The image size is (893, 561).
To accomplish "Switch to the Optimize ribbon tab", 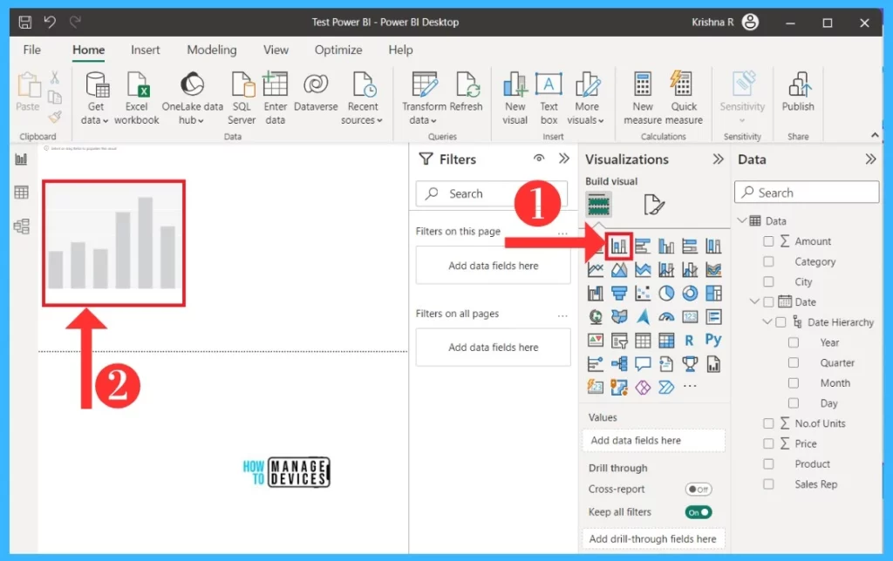I will [338, 50].
